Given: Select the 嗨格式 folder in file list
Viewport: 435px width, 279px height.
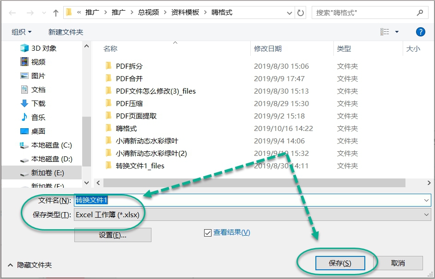Looking at the screenshot, I should pos(121,129).
